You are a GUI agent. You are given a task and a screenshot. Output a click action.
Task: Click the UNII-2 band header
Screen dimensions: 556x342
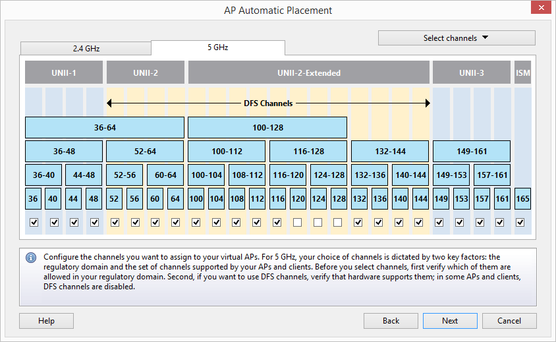pyautogui.click(x=146, y=72)
